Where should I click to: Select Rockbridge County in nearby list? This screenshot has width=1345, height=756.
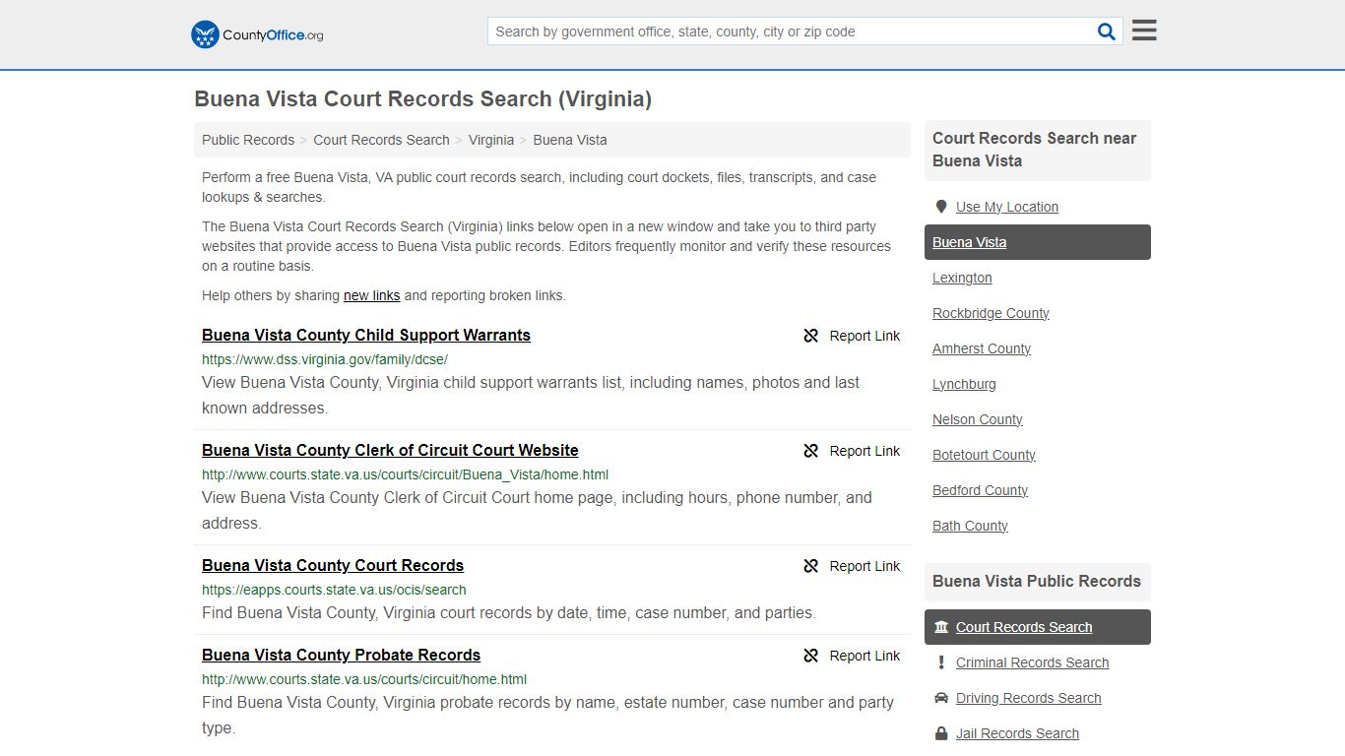[x=991, y=313]
